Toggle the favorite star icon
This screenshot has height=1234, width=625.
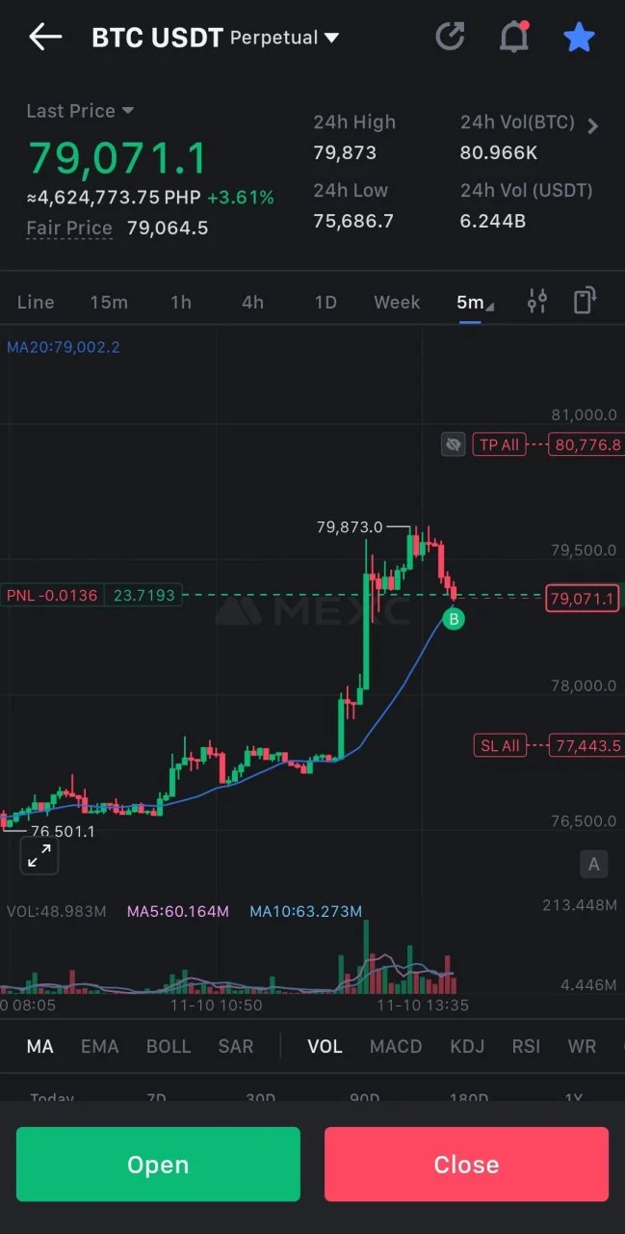[579, 38]
